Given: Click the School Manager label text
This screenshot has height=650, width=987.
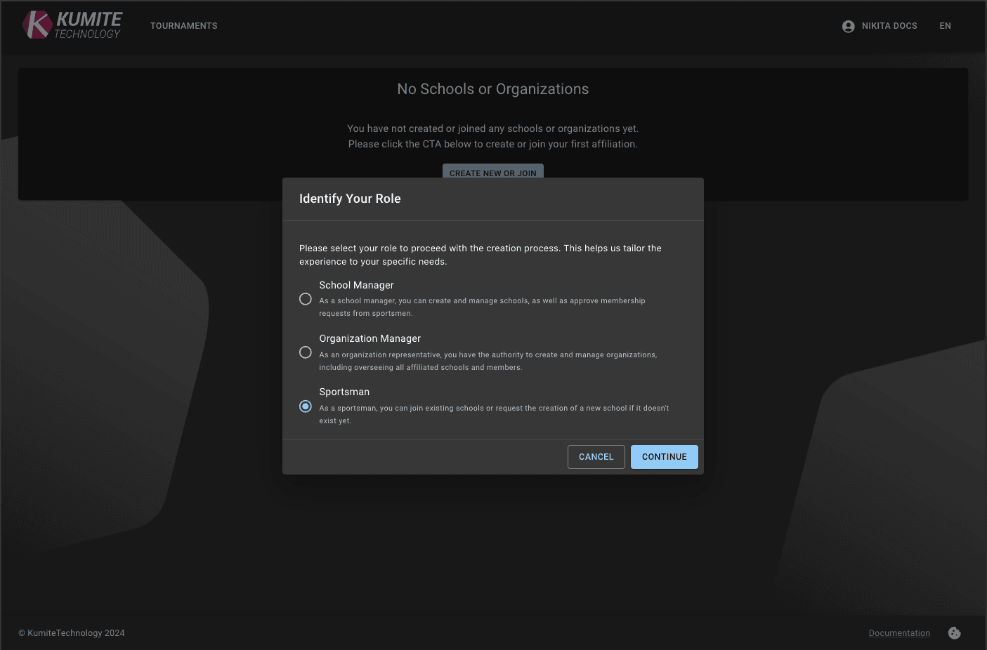Looking at the screenshot, I should point(356,285).
